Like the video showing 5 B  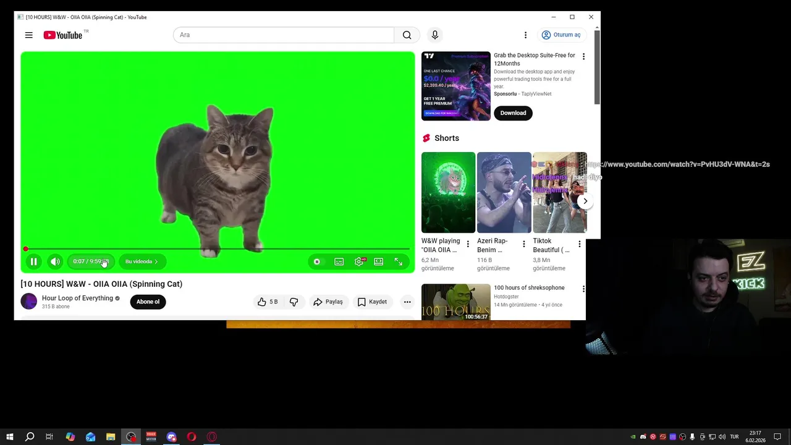pos(268,302)
